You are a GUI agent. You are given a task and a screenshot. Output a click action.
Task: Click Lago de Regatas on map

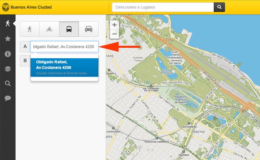point(167,71)
